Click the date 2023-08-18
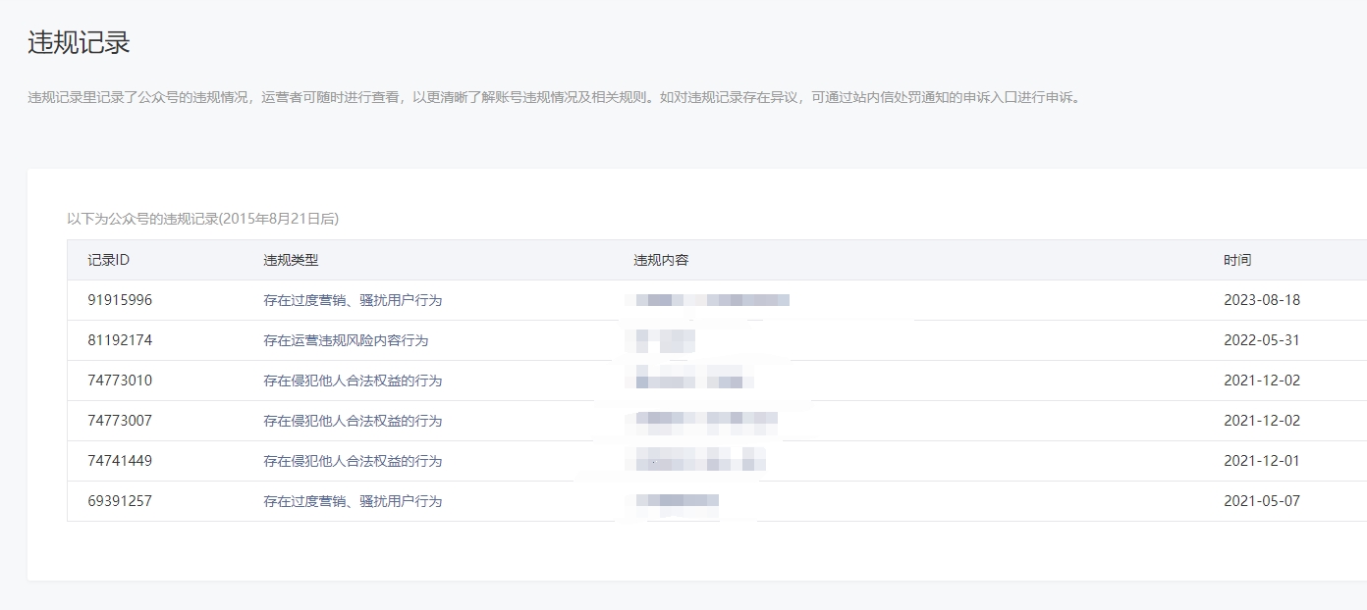This screenshot has height=610, width=1367. (x=1261, y=300)
